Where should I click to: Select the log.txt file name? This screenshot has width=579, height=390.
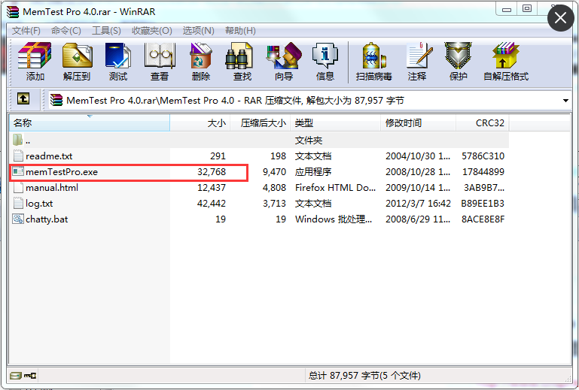39,204
